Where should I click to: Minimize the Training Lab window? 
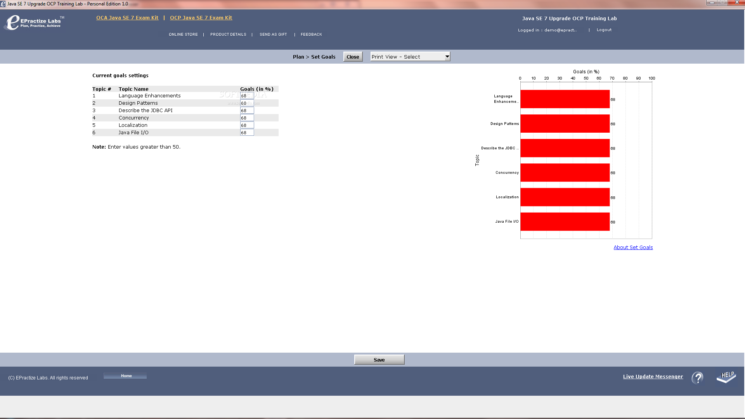712,3
